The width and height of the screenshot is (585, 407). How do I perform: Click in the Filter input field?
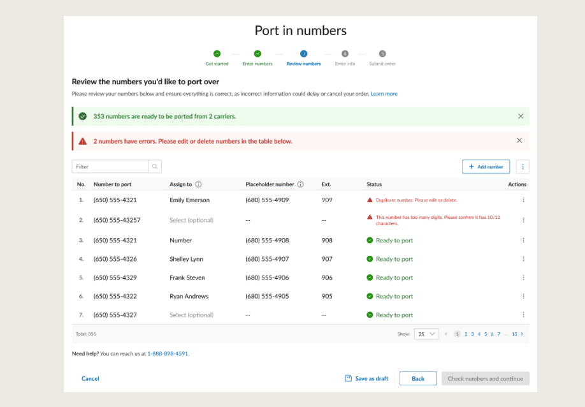pos(110,166)
